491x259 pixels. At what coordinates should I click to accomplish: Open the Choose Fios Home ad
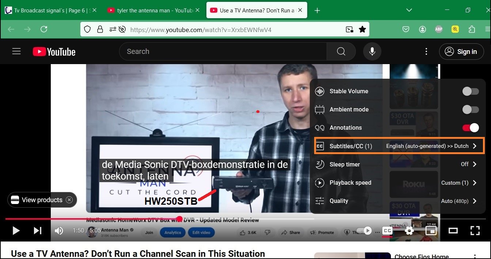pos(422,256)
